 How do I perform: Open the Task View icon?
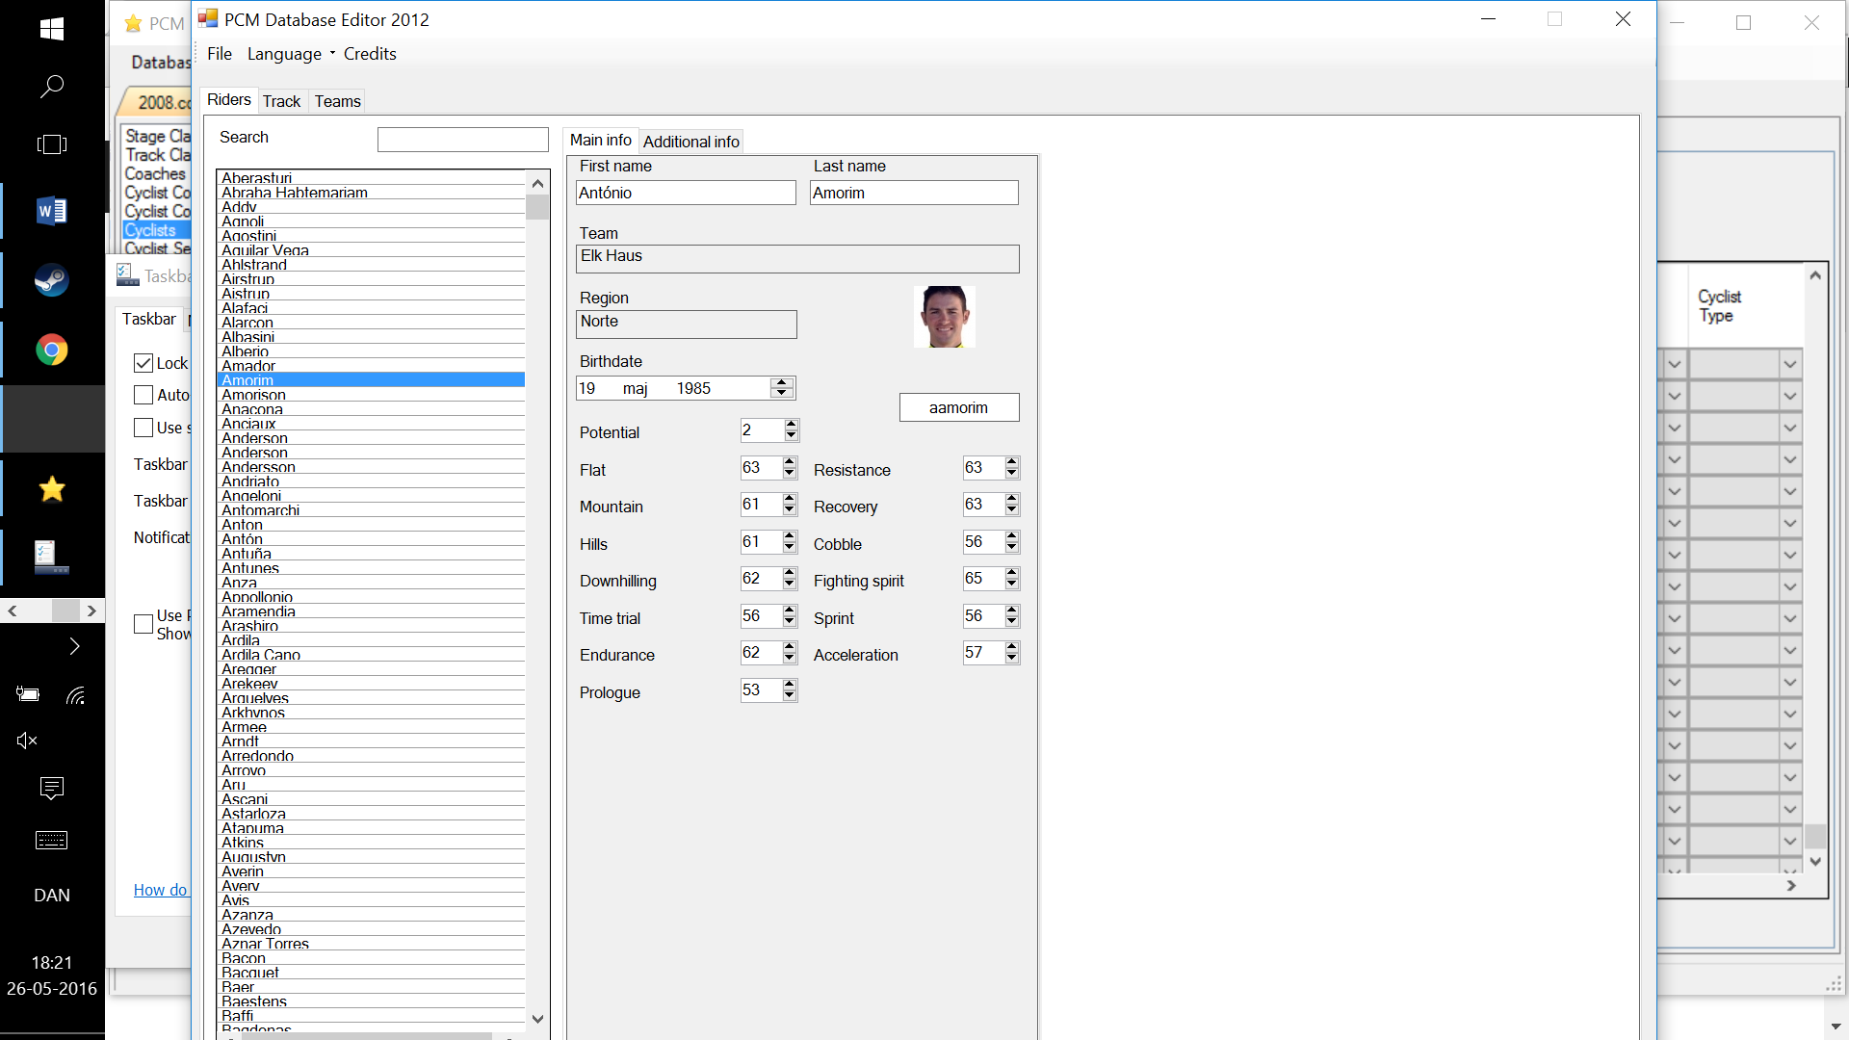[x=52, y=144]
